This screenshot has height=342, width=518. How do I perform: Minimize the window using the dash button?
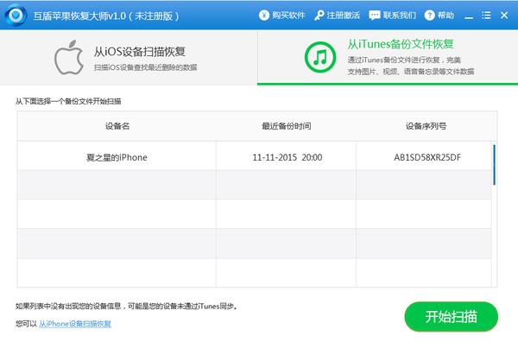pos(469,17)
